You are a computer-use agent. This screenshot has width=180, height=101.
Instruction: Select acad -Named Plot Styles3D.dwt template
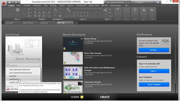[x=21, y=73]
